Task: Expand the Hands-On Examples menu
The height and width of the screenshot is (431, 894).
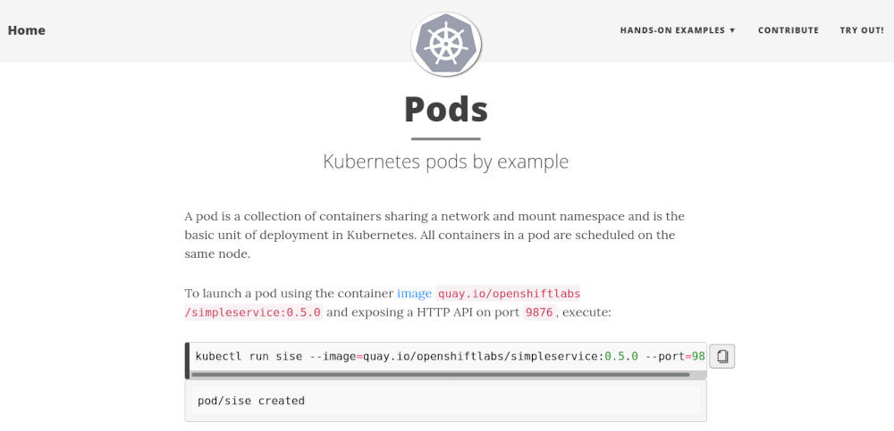Action: click(678, 30)
